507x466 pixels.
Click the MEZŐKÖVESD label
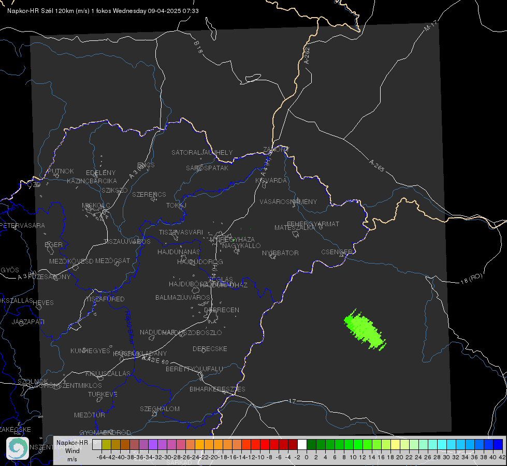71,261
